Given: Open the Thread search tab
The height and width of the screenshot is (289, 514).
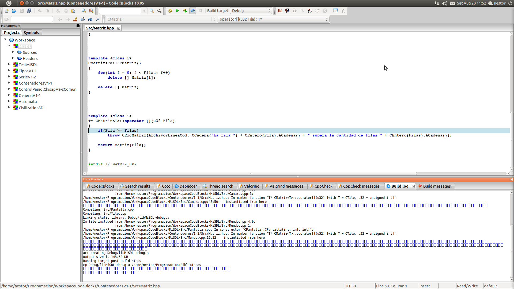Looking at the screenshot, I should [218, 186].
